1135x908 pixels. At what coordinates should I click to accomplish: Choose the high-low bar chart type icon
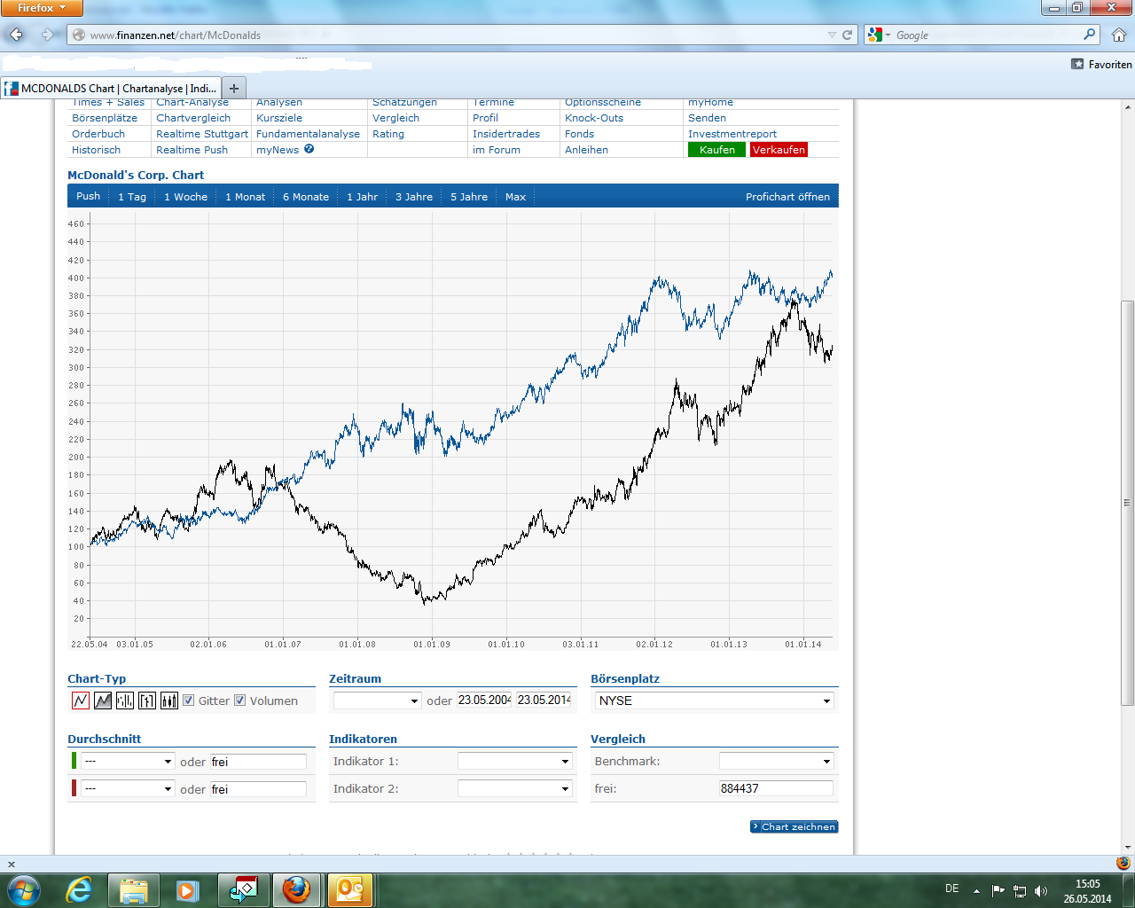125,701
